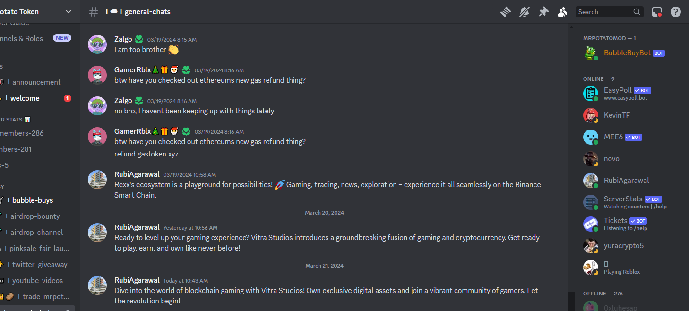This screenshot has width=689, height=311.
Task: Click the member list scrollbar
Action: (x=571, y=301)
